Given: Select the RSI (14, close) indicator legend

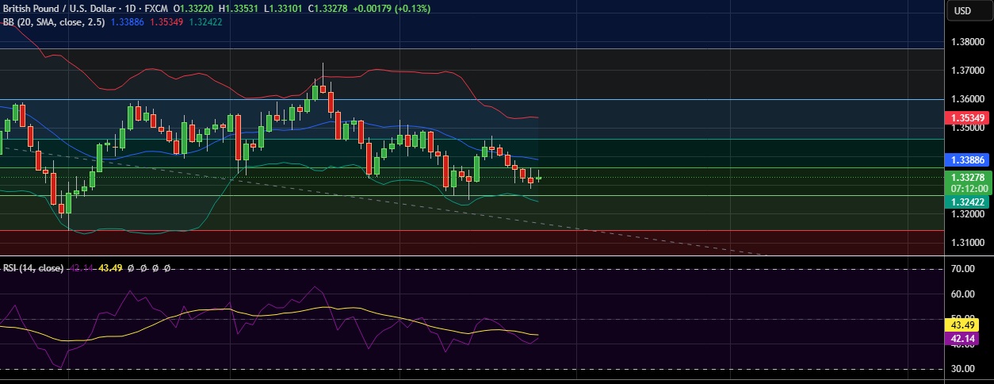Looking at the screenshot, I should 32,268.
